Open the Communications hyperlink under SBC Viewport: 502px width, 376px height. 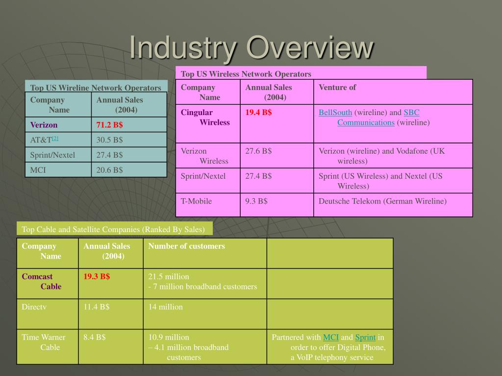(366, 122)
